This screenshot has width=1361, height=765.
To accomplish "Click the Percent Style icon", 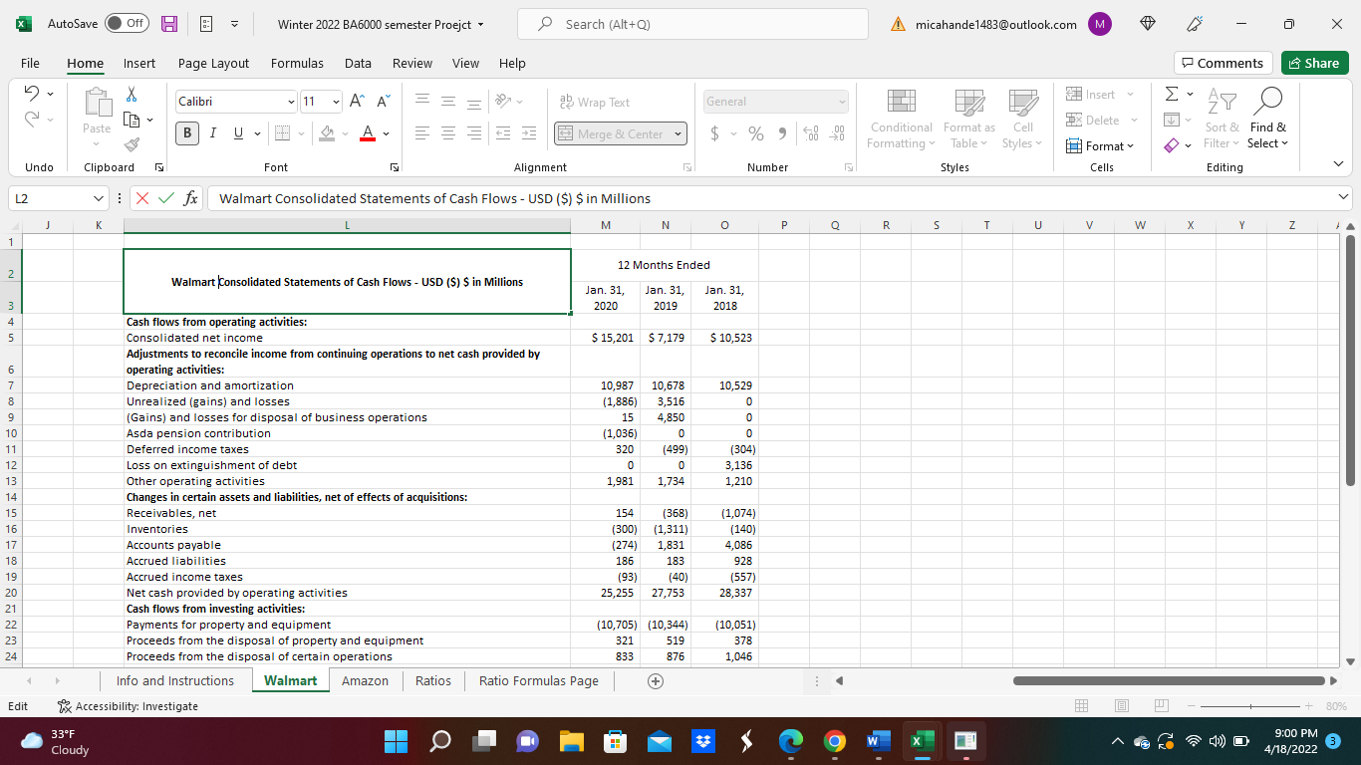I will click(756, 133).
